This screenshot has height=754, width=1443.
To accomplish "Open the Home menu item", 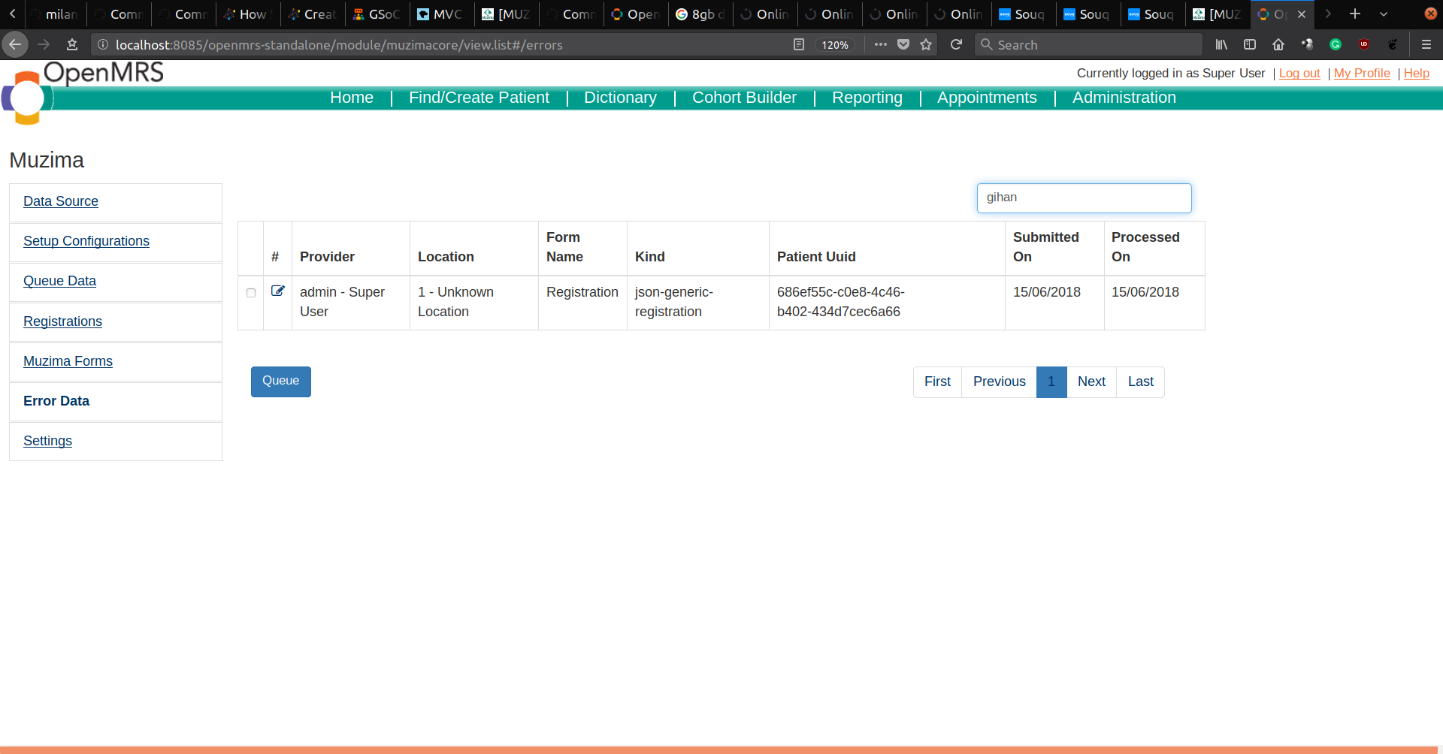I will point(352,98).
